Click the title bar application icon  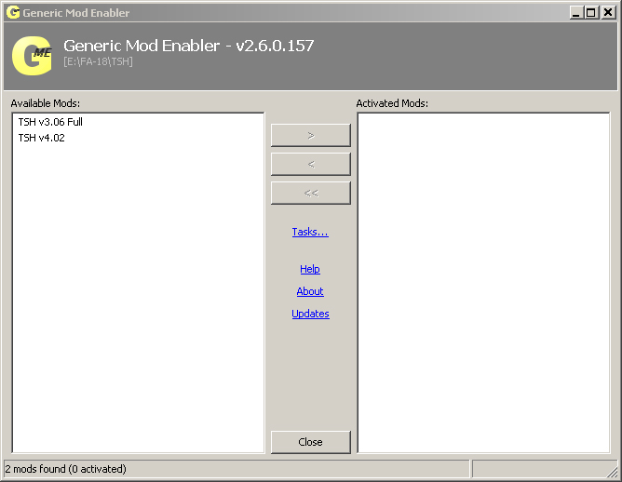coord(12,13)
